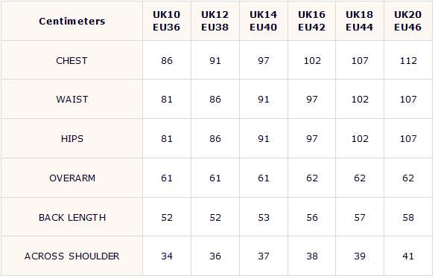Click across shoulder value 34
Viewport: 435px width, 278px height.
(x=167, y=256)
